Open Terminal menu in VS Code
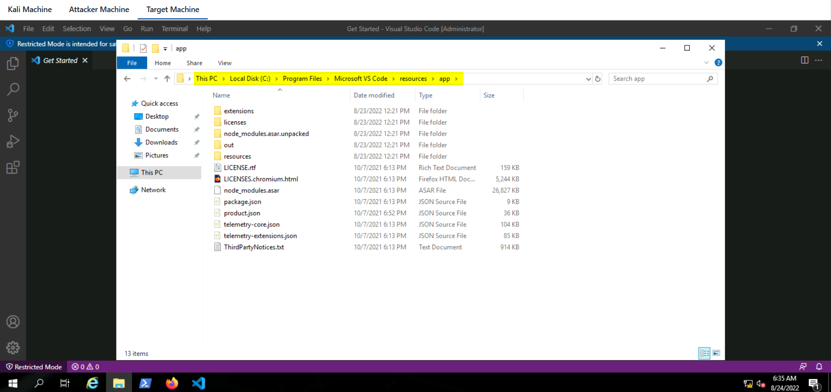831x392 pixels. [174, 29]
